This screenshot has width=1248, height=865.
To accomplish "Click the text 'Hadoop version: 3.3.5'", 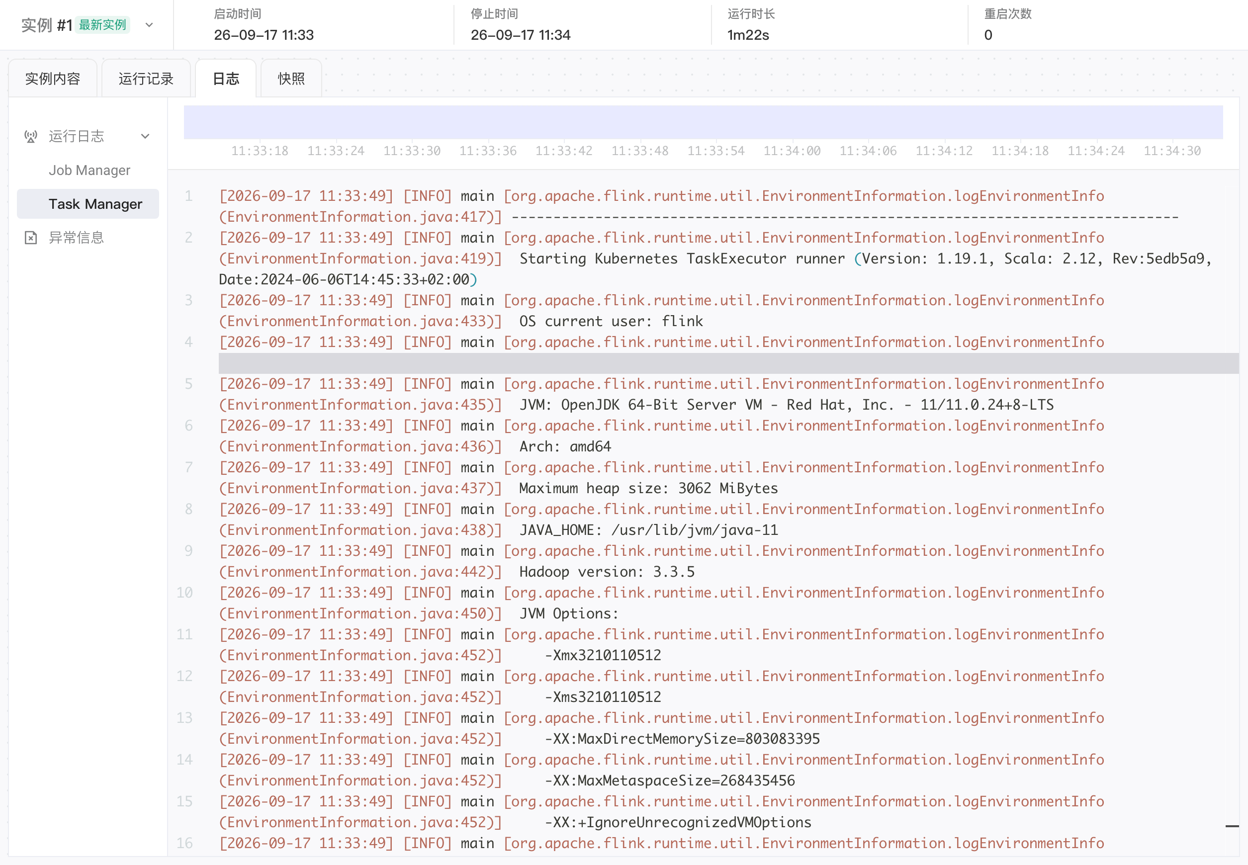I will tap(607, 572).
